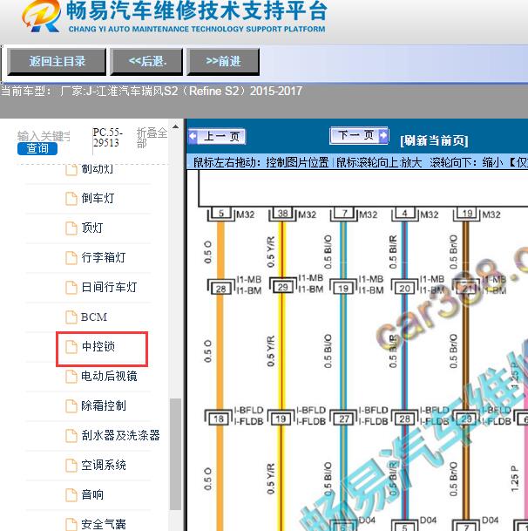Image resolution: width=528 pixels, height=531 pixels.
Task: Go to next page 下一页
Action: (359, 135)
